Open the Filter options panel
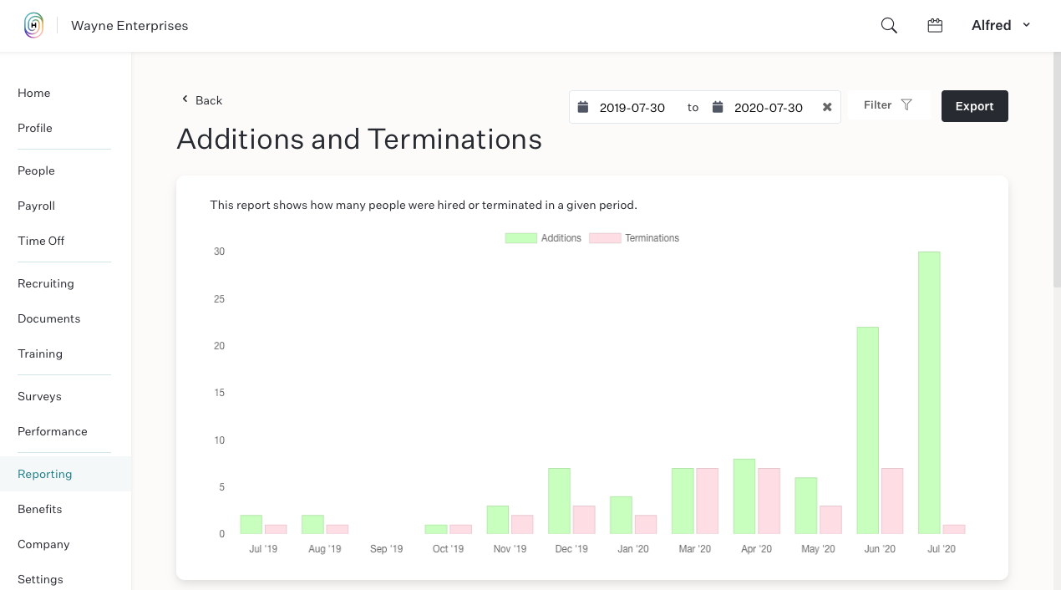Viewport: 1061px width, 590px height. [889, 105]
